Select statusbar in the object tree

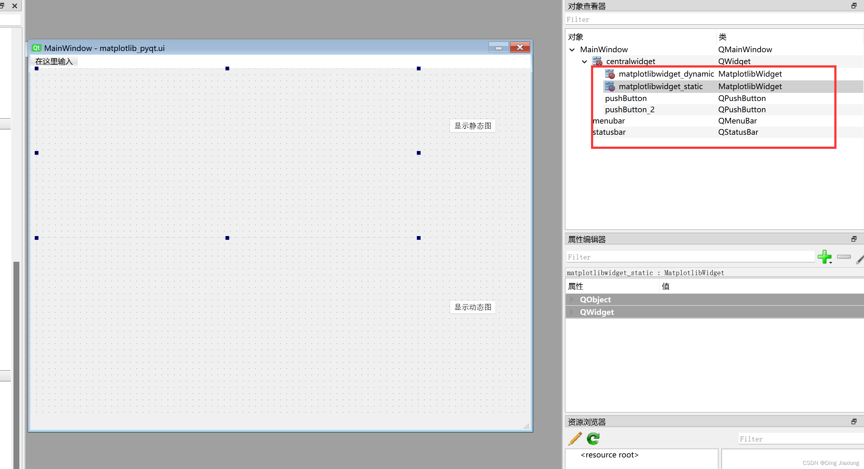[x=609, y=132]
